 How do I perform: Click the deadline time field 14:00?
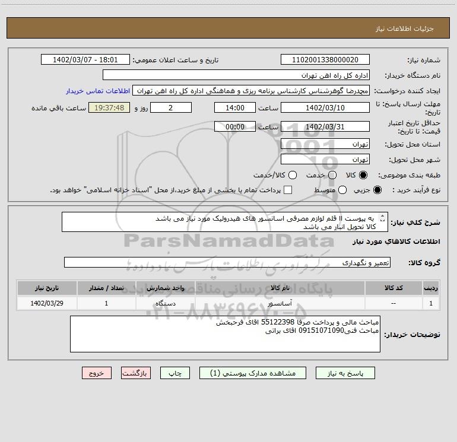[x=235, y=107]
